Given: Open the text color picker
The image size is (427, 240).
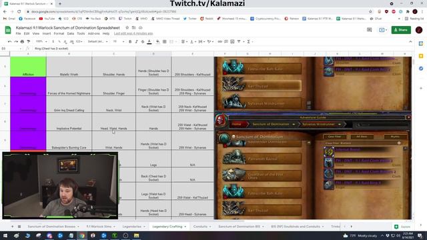Looking at the screenshot, I should point(149,41).
